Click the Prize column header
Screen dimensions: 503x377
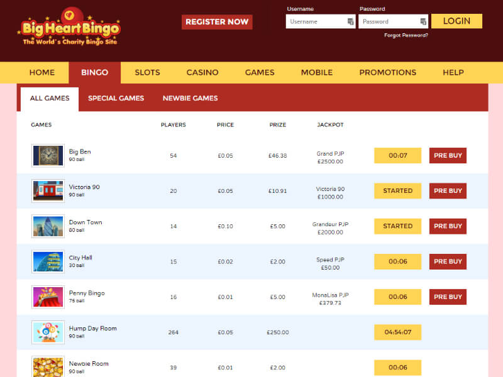point(278,124)
